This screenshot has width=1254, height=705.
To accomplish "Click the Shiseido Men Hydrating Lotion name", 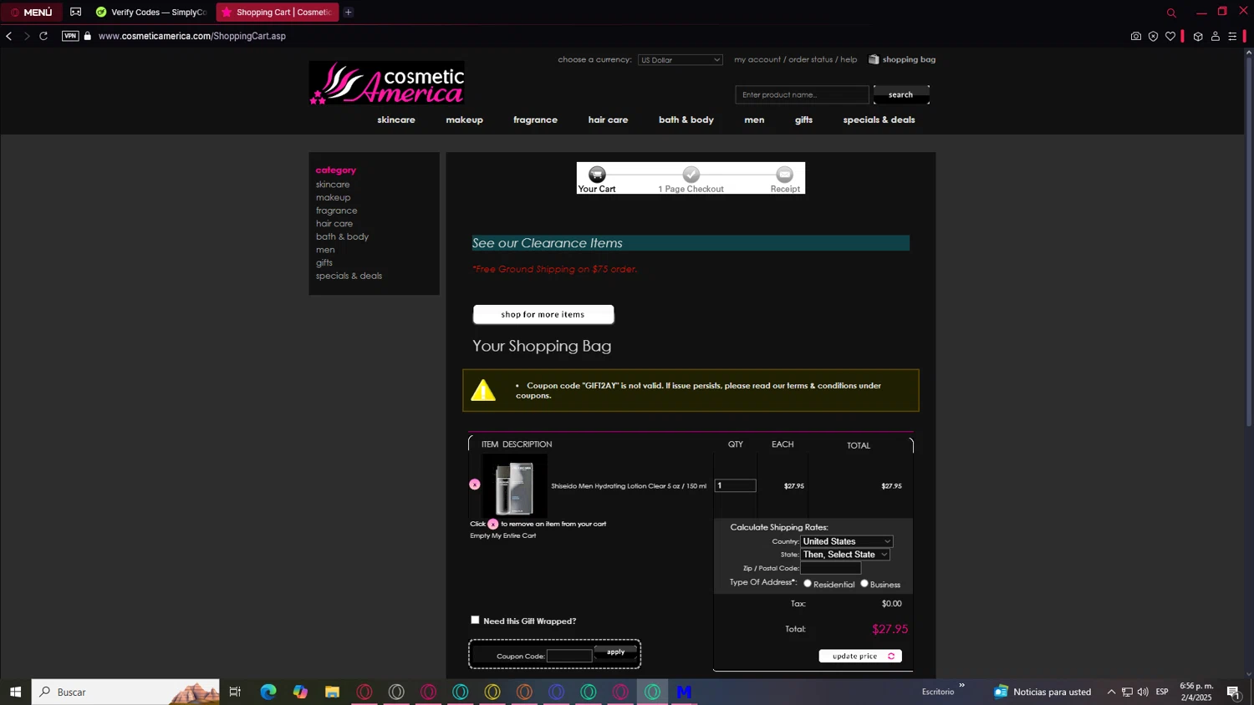I will coord(629,486).
